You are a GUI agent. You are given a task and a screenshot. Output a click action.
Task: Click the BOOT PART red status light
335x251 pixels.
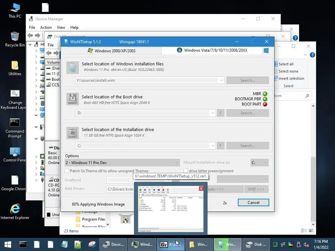pyautogui.click(x=265, y=104)
